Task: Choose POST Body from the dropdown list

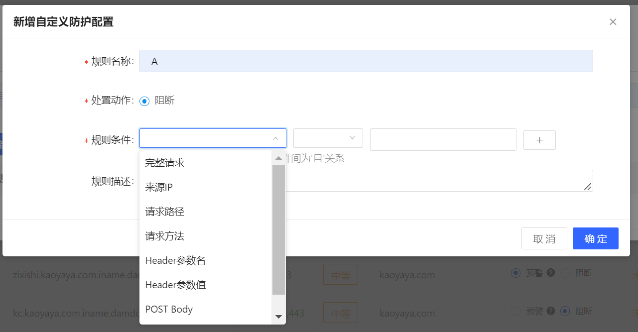Action: pos(206,309)
